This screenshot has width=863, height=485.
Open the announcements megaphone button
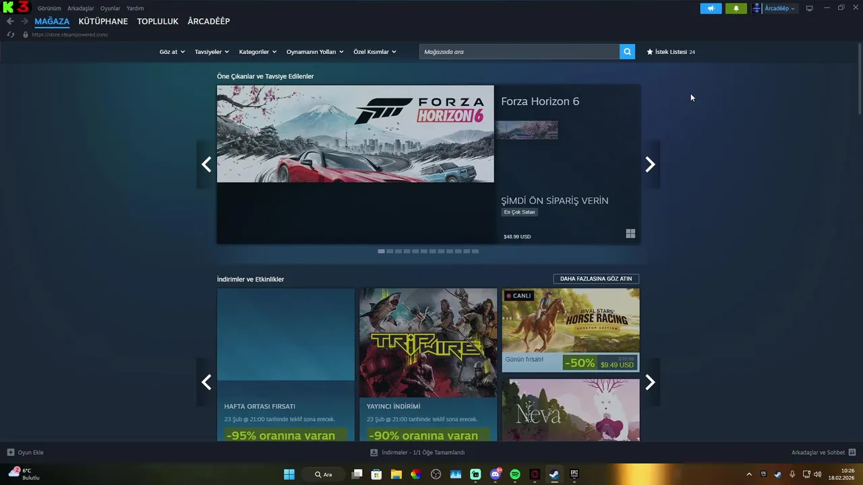(x=711, y=8)
